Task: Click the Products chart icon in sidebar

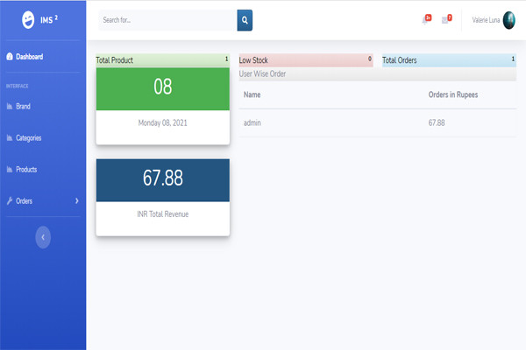Action: click(x=10, y=170)
